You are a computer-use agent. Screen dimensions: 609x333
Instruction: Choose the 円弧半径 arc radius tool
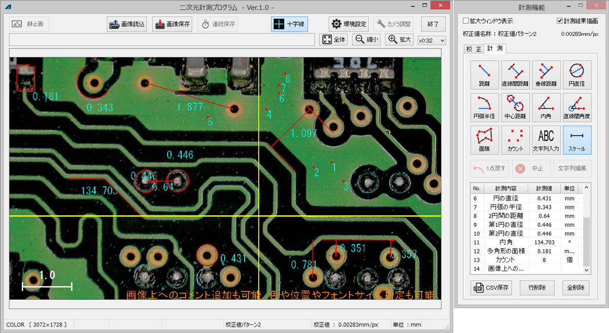pyautogui.click(x=484, y=107)
